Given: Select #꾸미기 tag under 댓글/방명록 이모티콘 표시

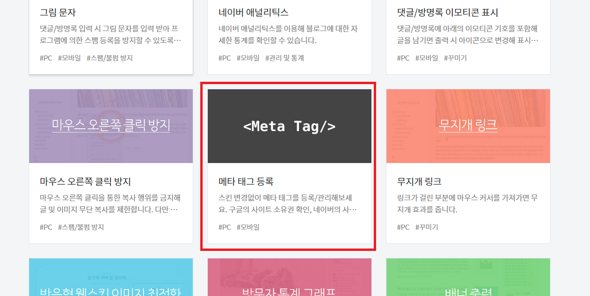Looking at the screenshot, I should [455, 58].
